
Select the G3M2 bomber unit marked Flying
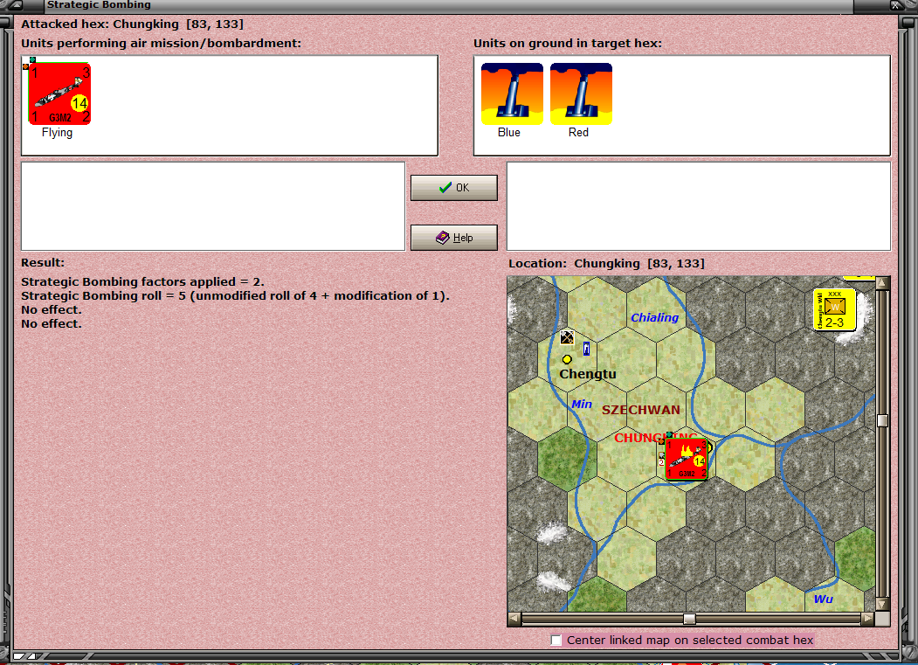click(59, 94)
